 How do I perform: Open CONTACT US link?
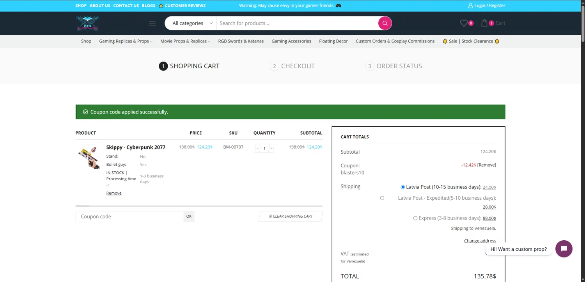pos(126,5)
